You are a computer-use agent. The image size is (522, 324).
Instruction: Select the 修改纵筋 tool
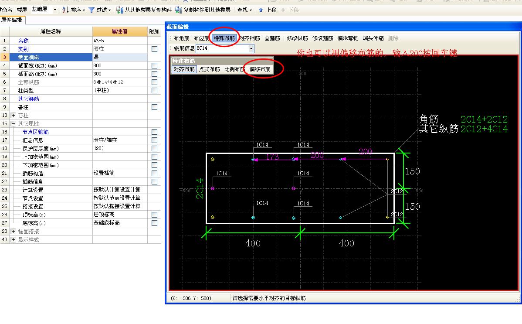tap(297, 38)
